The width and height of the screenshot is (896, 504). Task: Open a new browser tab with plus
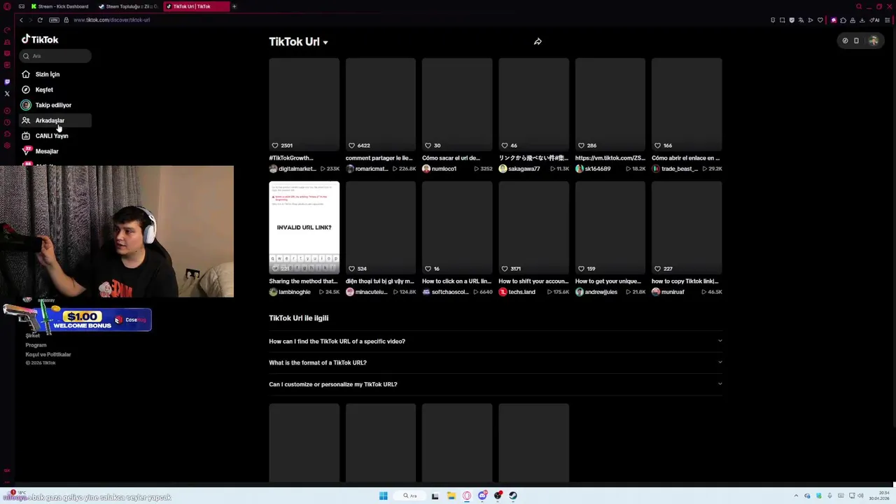[234, 6]
